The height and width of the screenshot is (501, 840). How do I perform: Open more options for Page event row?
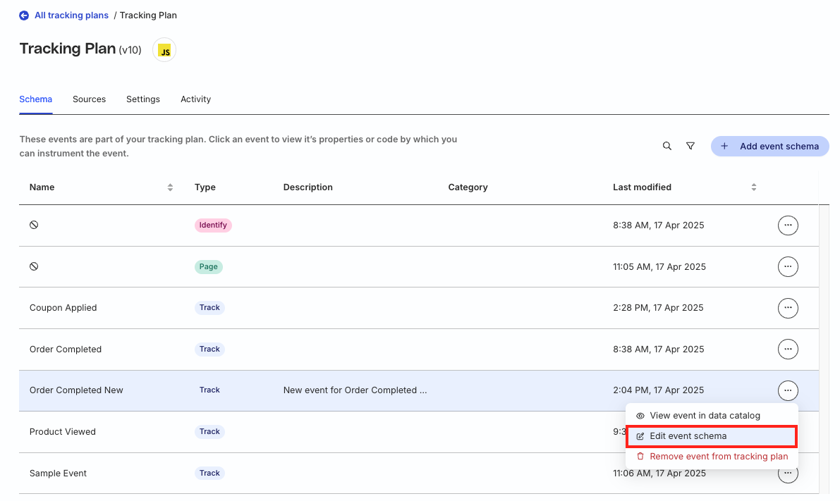click(x=787, y=267)
